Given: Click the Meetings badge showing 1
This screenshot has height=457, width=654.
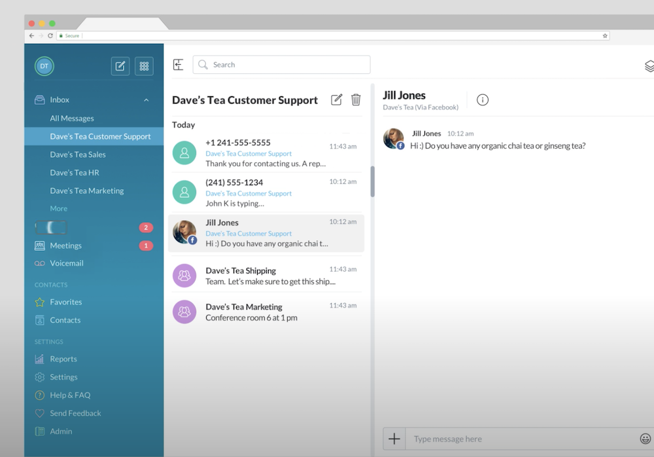Looking at the screenshot, I should click(146, 246).
